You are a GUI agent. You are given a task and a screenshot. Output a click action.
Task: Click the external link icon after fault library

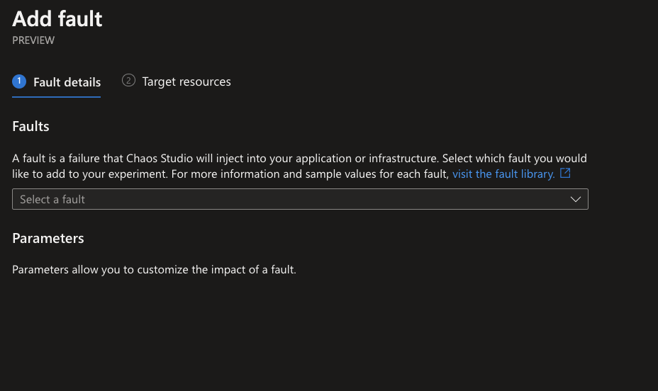coord(565,173)
